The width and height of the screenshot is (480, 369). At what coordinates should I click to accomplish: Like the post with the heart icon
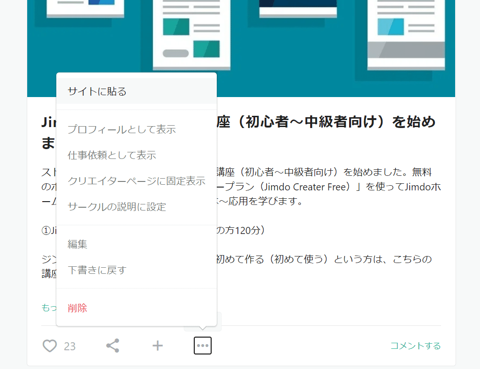pos(50,346)
